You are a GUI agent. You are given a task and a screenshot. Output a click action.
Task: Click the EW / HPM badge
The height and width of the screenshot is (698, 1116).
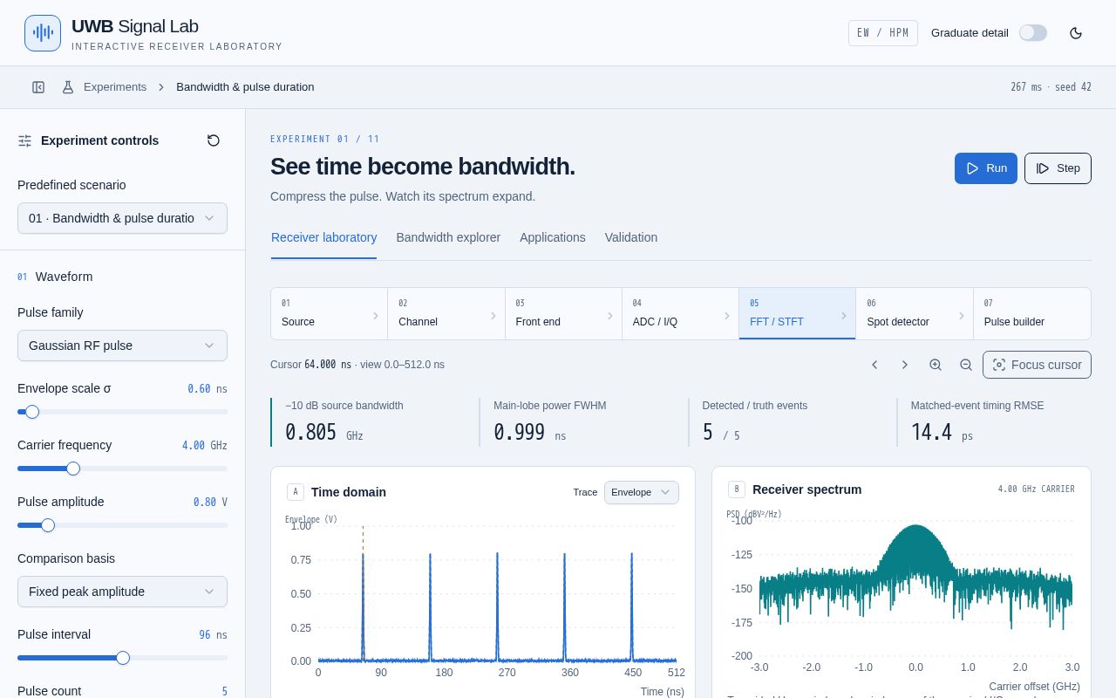[883, 33]
